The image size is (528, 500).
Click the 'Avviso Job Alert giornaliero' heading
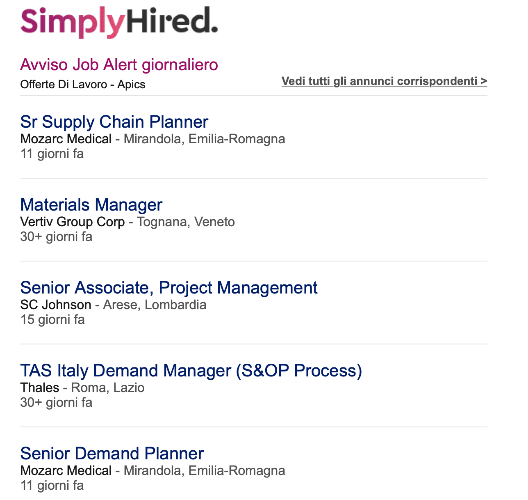click(x=119, y=65)
